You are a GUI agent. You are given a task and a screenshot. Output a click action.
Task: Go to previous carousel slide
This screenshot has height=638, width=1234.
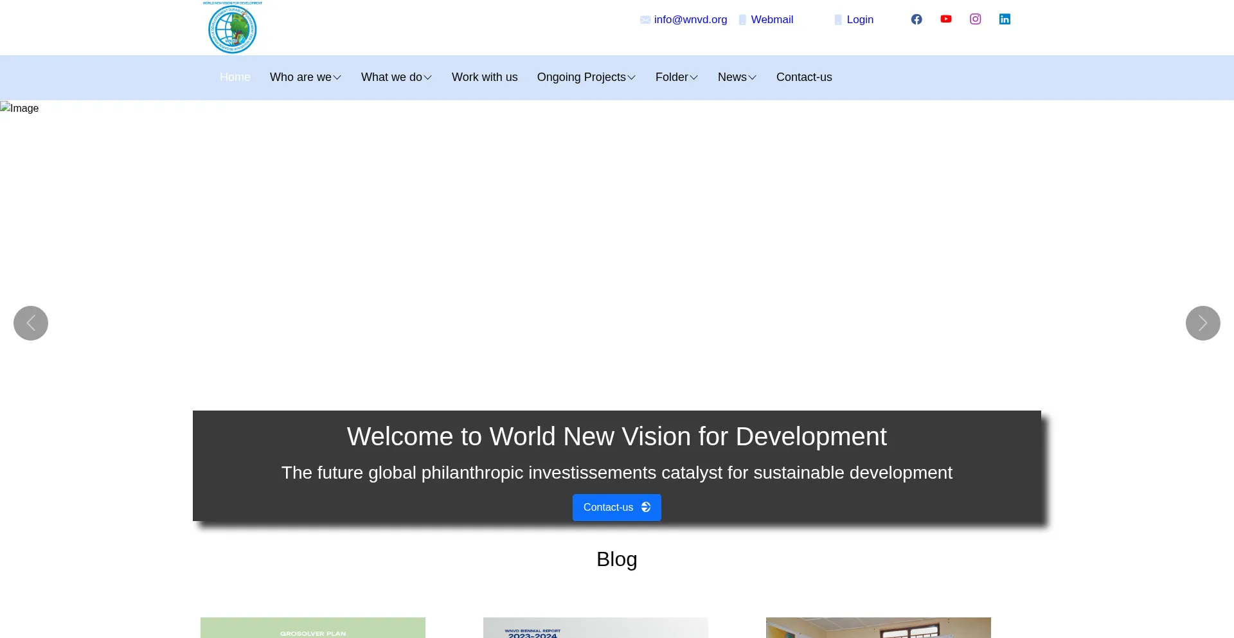[31, 323]
